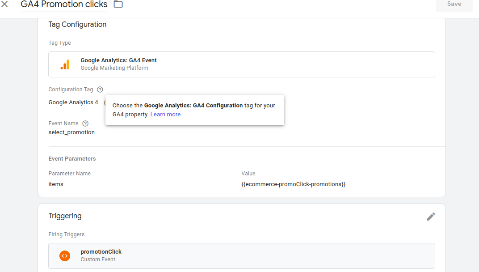Close the tag editor with the X icon

[5, 4]
